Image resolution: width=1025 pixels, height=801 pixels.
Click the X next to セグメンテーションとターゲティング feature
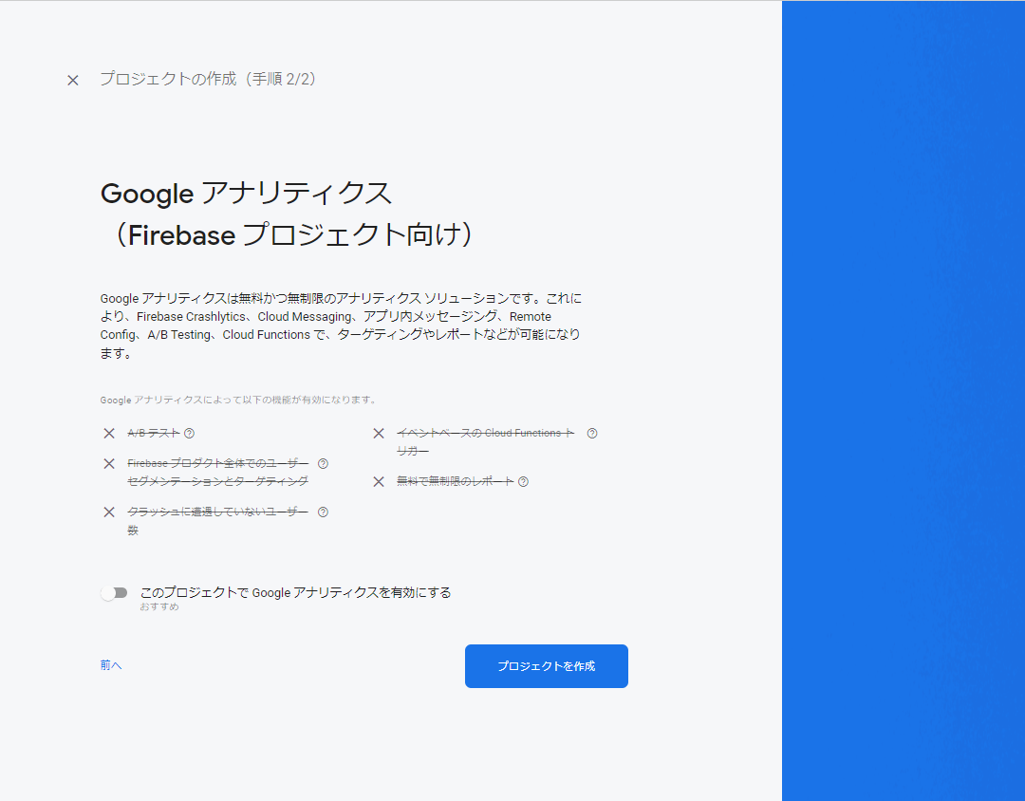coord(109,463)
